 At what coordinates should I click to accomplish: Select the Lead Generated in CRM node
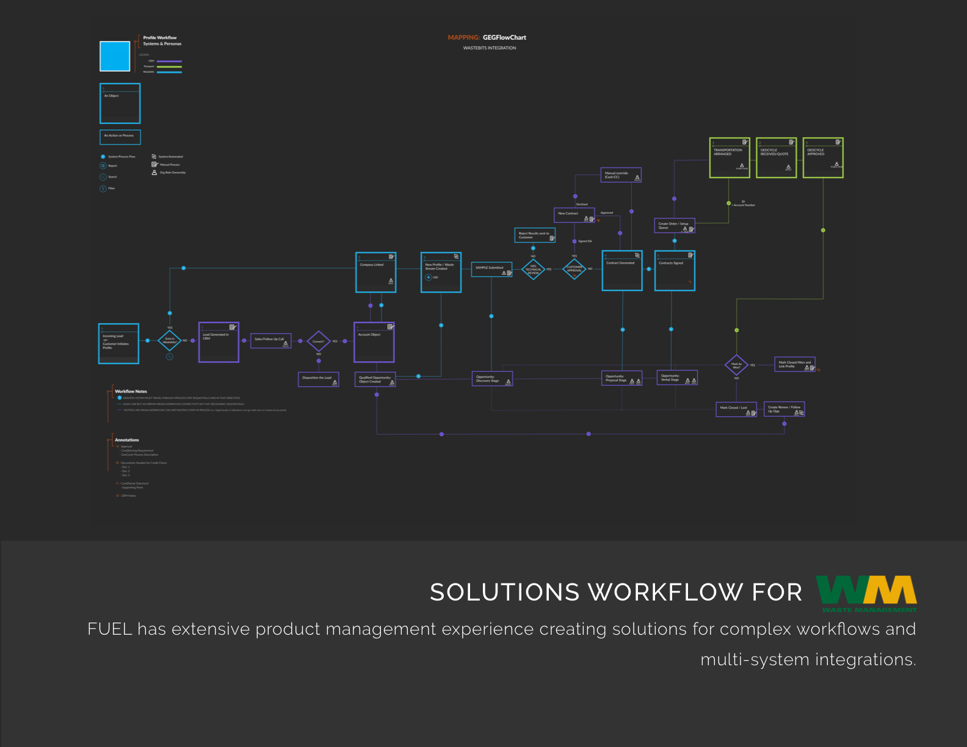point(219,342)
